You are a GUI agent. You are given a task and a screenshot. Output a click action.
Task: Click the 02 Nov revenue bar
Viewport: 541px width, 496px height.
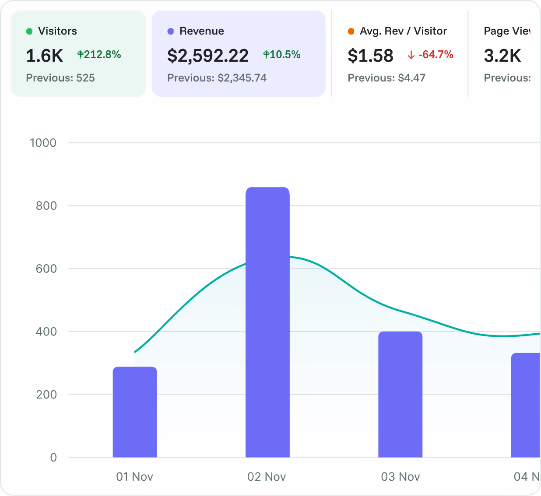(267, 322)
